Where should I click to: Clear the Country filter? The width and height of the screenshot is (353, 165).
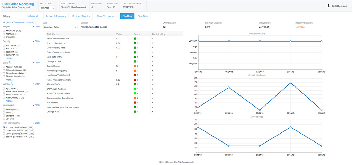[x=36, y=42]
